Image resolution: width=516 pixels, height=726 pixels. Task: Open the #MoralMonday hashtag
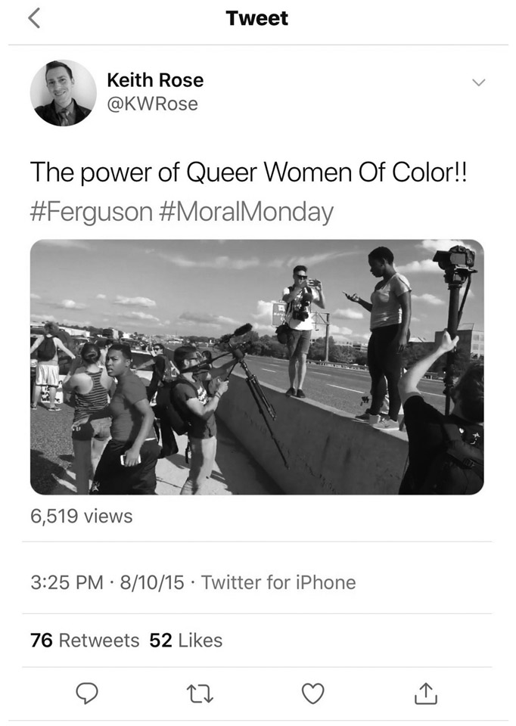[247, 212]
